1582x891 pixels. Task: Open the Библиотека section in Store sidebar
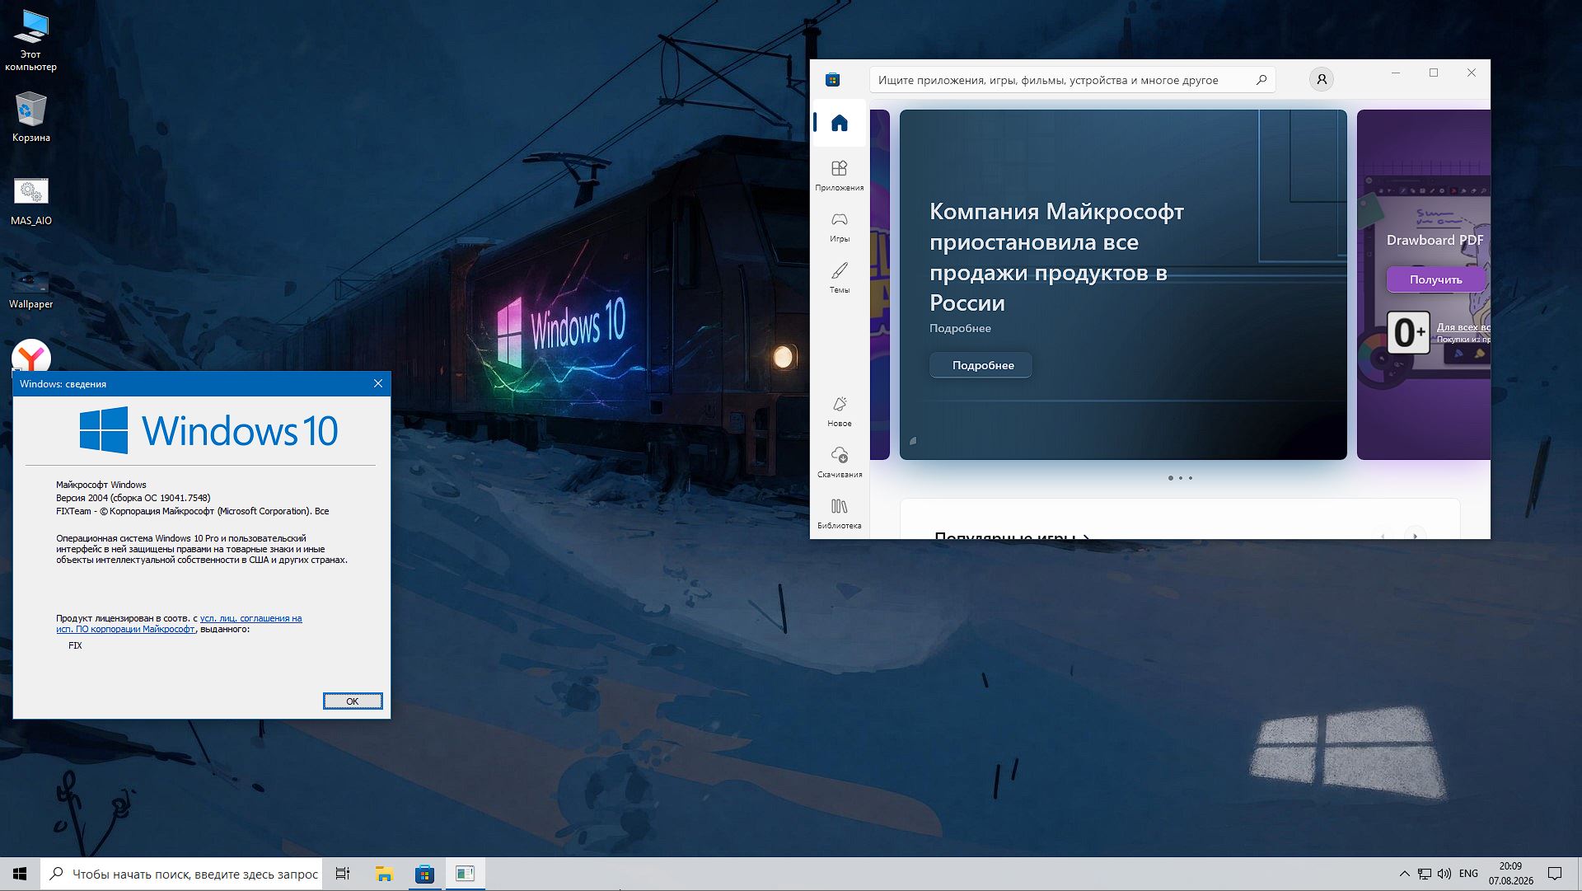click(839, 513)
